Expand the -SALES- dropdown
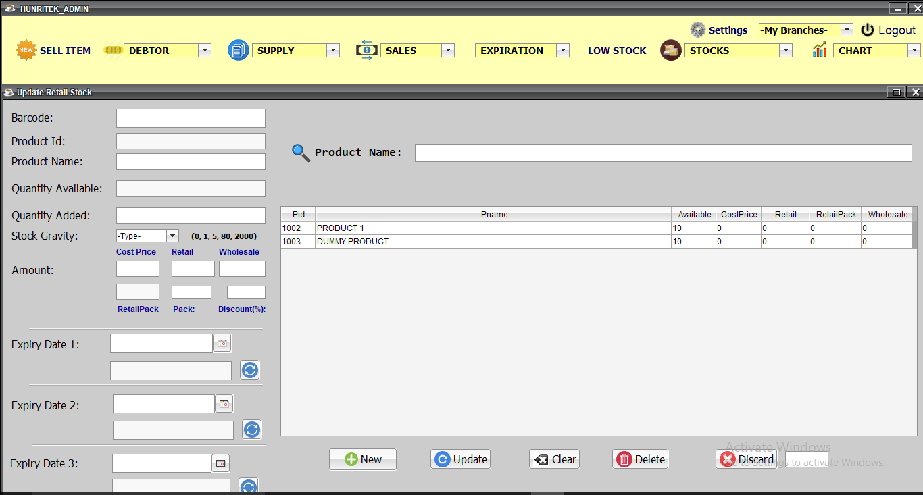The height and width of the screenshot is (495, 923). point(447,50)
